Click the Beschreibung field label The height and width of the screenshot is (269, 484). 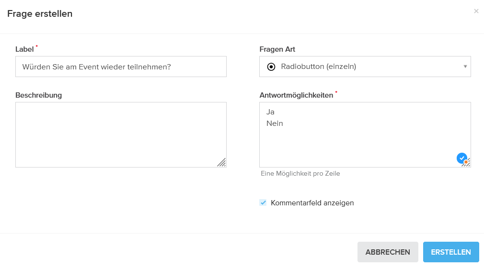click(38, 95)
